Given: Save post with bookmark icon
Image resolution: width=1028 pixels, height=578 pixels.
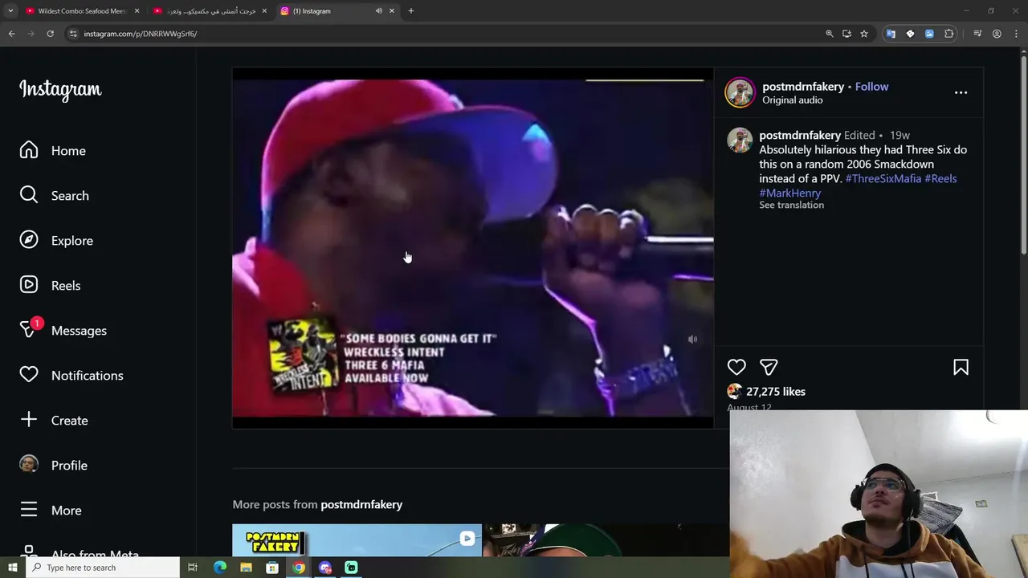Looking at the screenshot, I should 961,367.
